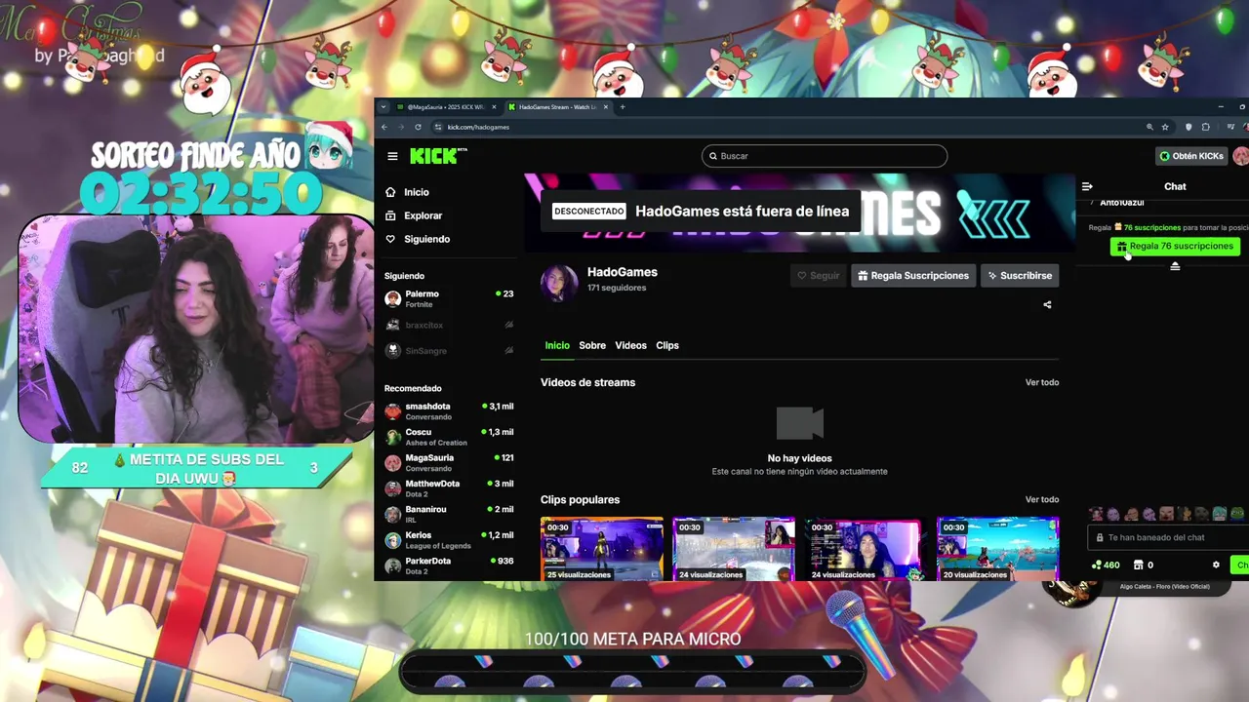Collapse leaderboard with the eject-style arrow
The height and width of the screenshot is (702, 1249).
[x=1175, y=266]
